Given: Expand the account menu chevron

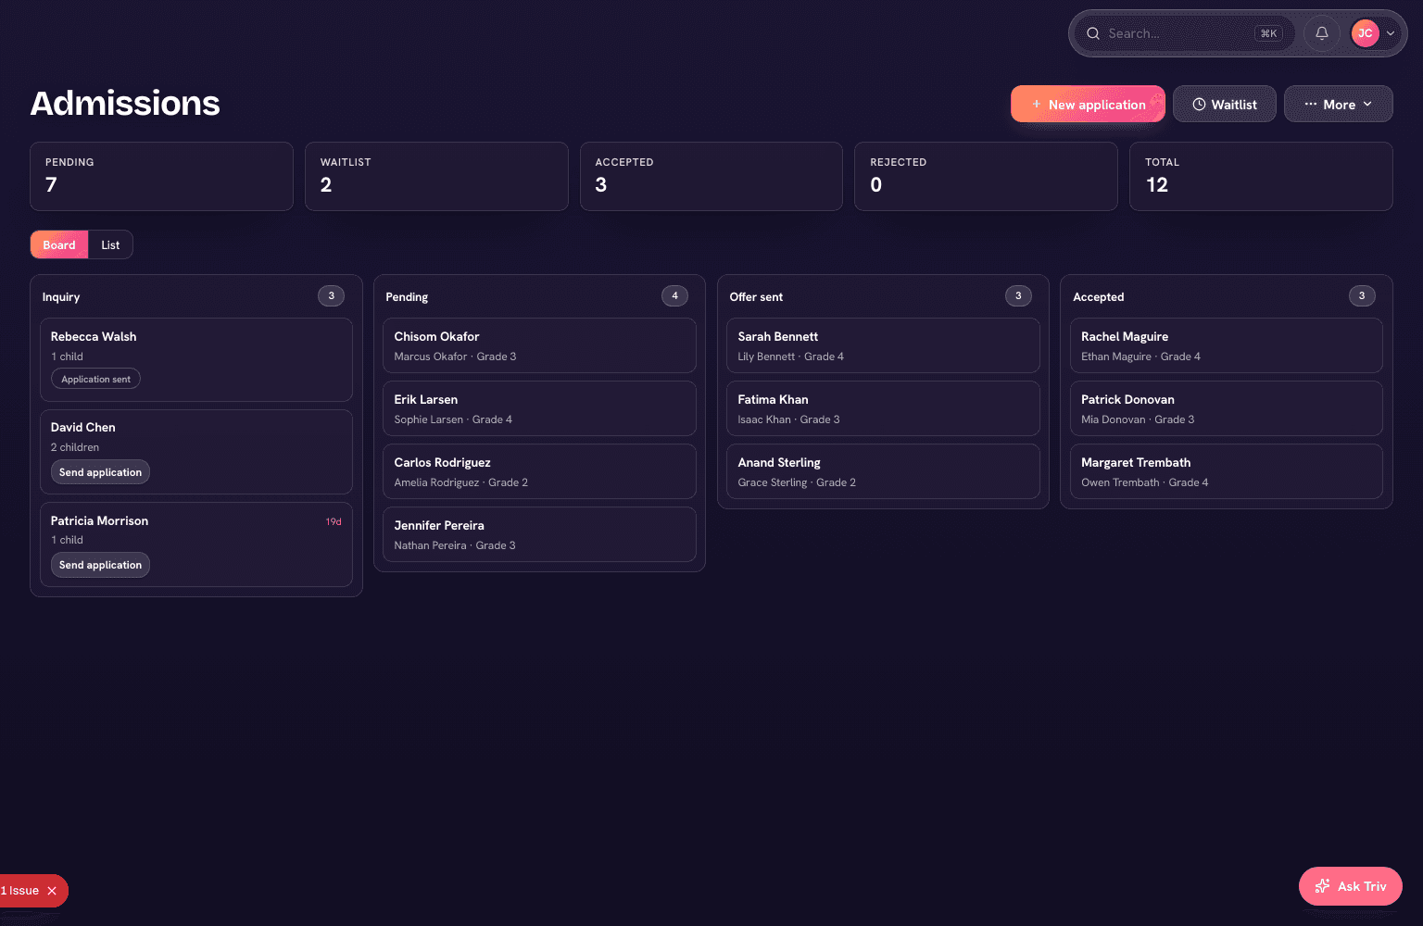Looking at the screenshot, I should click(x=1391, y=33).
